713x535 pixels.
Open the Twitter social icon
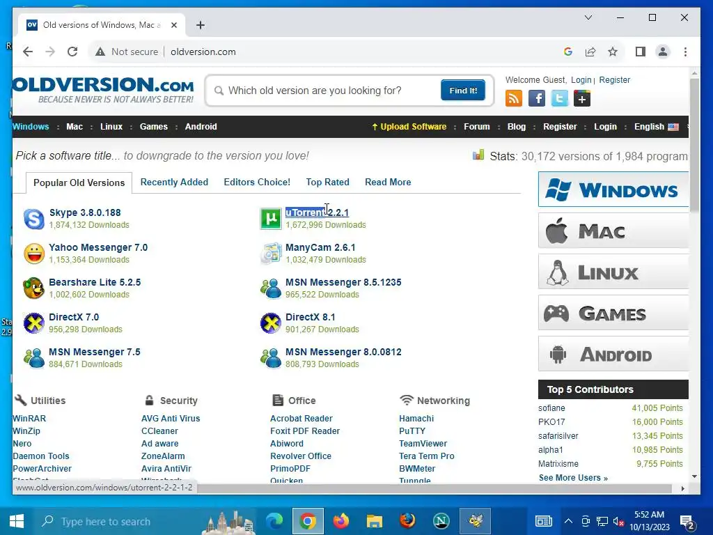[559, 98]
